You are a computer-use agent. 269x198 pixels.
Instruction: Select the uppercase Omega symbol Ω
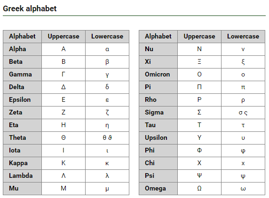pyautogui.click(x=199, y=188)
